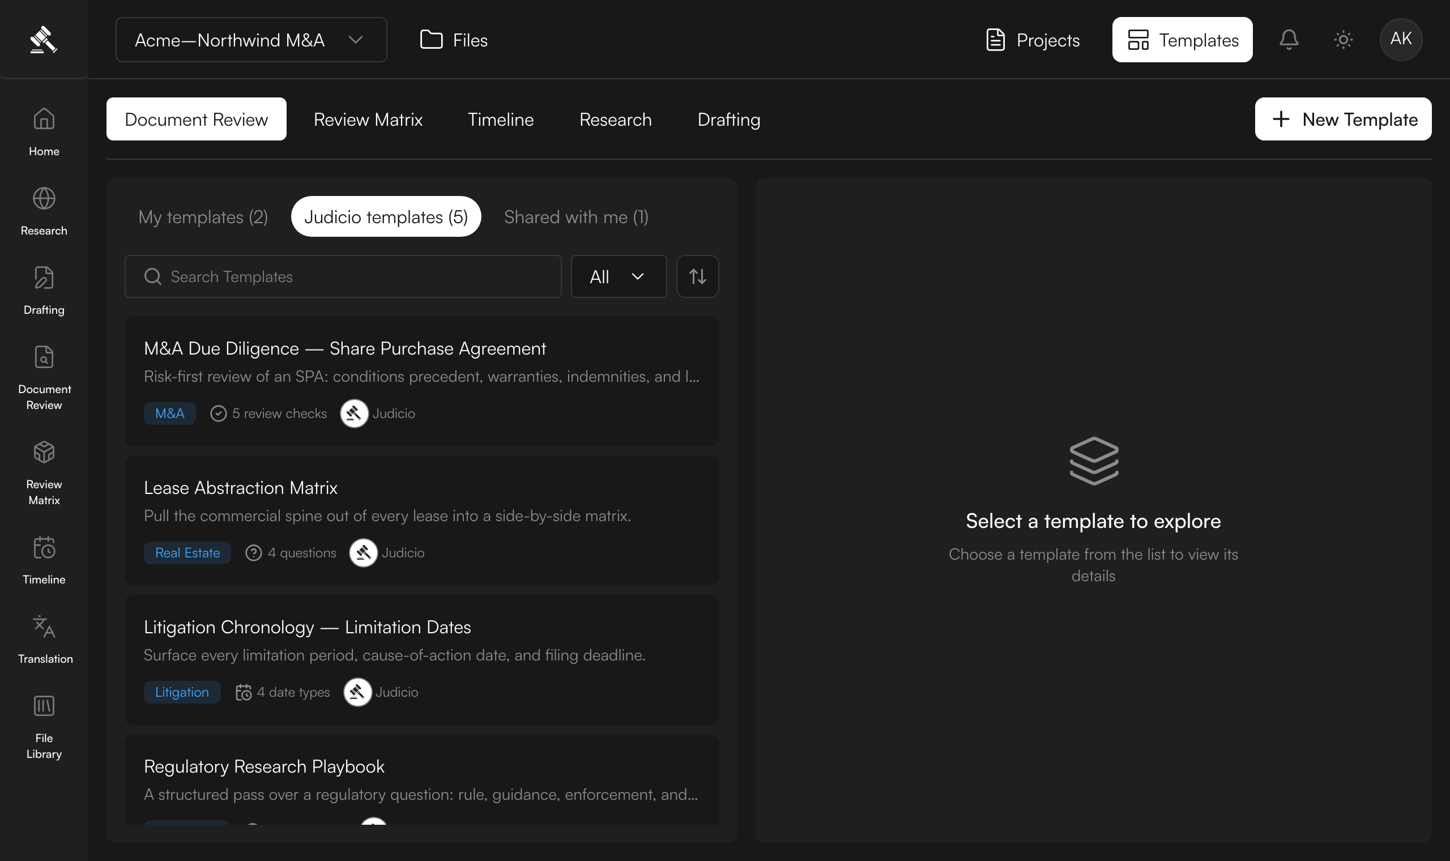Viewport: 1450px width, 861px height.
Task: Click the Risk-first review SPA description
Action: 421,377
